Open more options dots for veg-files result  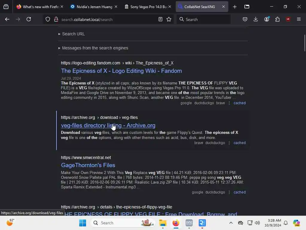(x=229, y=143)
